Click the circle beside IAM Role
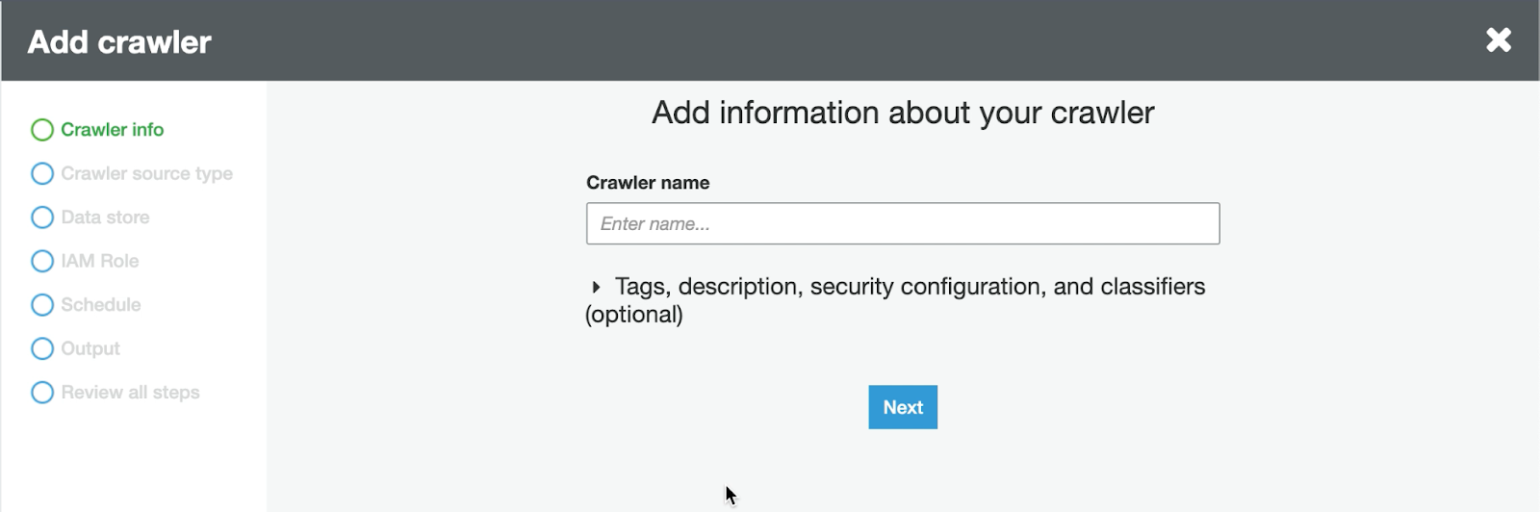This screenshot has height=512, width=1540. pos(42,261)
